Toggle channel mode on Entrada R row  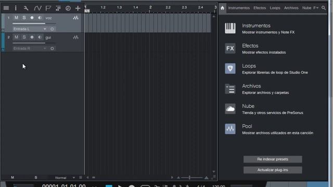(52, 48)
